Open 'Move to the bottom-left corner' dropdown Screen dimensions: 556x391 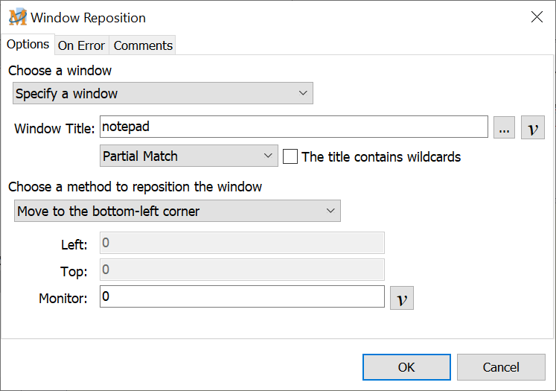[x=177, y=211]
